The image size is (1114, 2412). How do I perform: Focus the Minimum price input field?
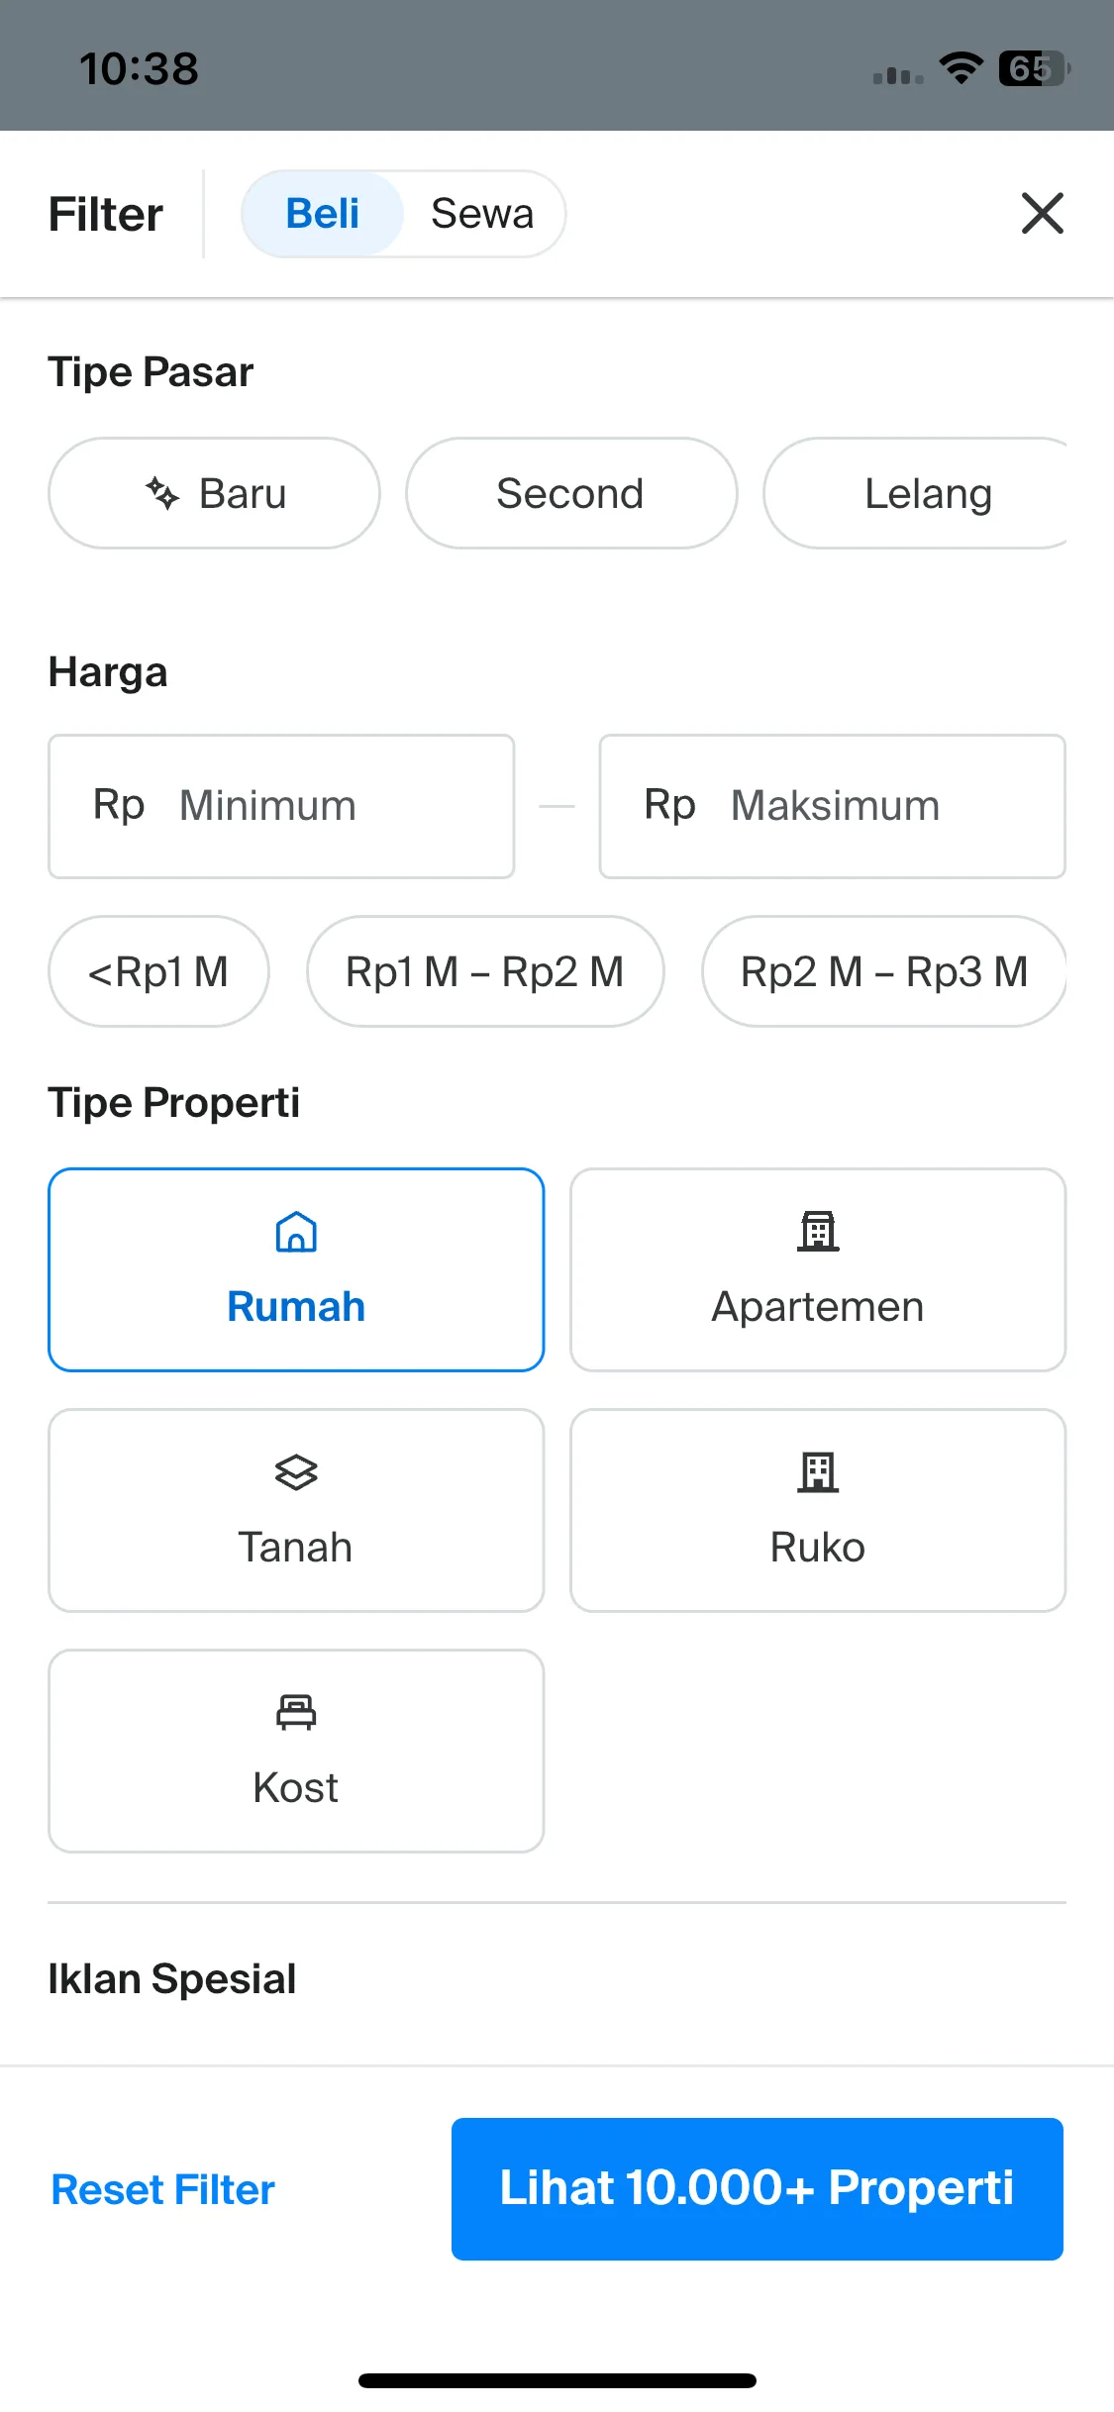[281, 806]
